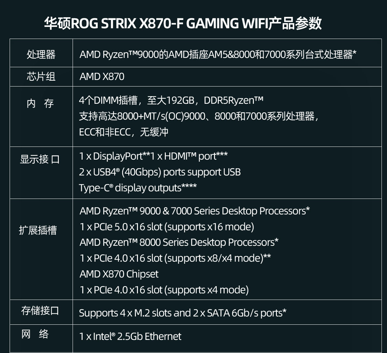Click the Ryzen 8000 Series Desktop Processors line
This screenshot has height=353, width=387.
click(x=179, y=242)
